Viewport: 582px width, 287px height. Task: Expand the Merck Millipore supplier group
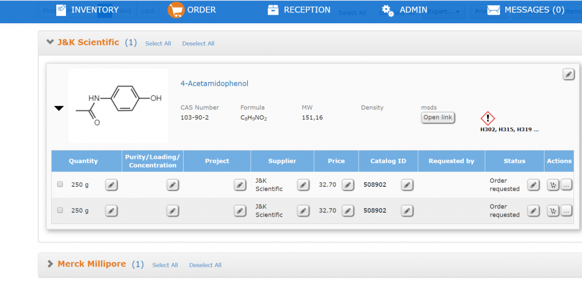click(50, 264)
